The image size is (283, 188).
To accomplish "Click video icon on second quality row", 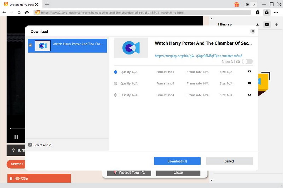I will point(250,83).
